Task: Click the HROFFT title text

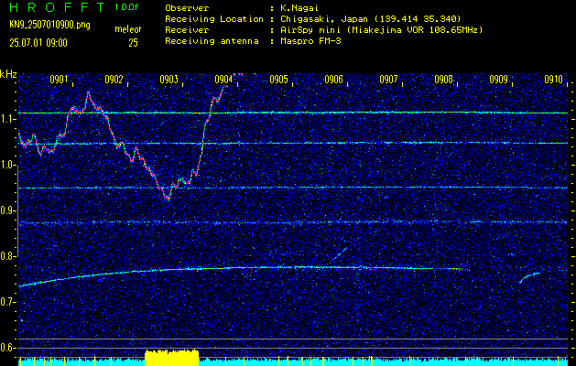Action: point(57,7)
